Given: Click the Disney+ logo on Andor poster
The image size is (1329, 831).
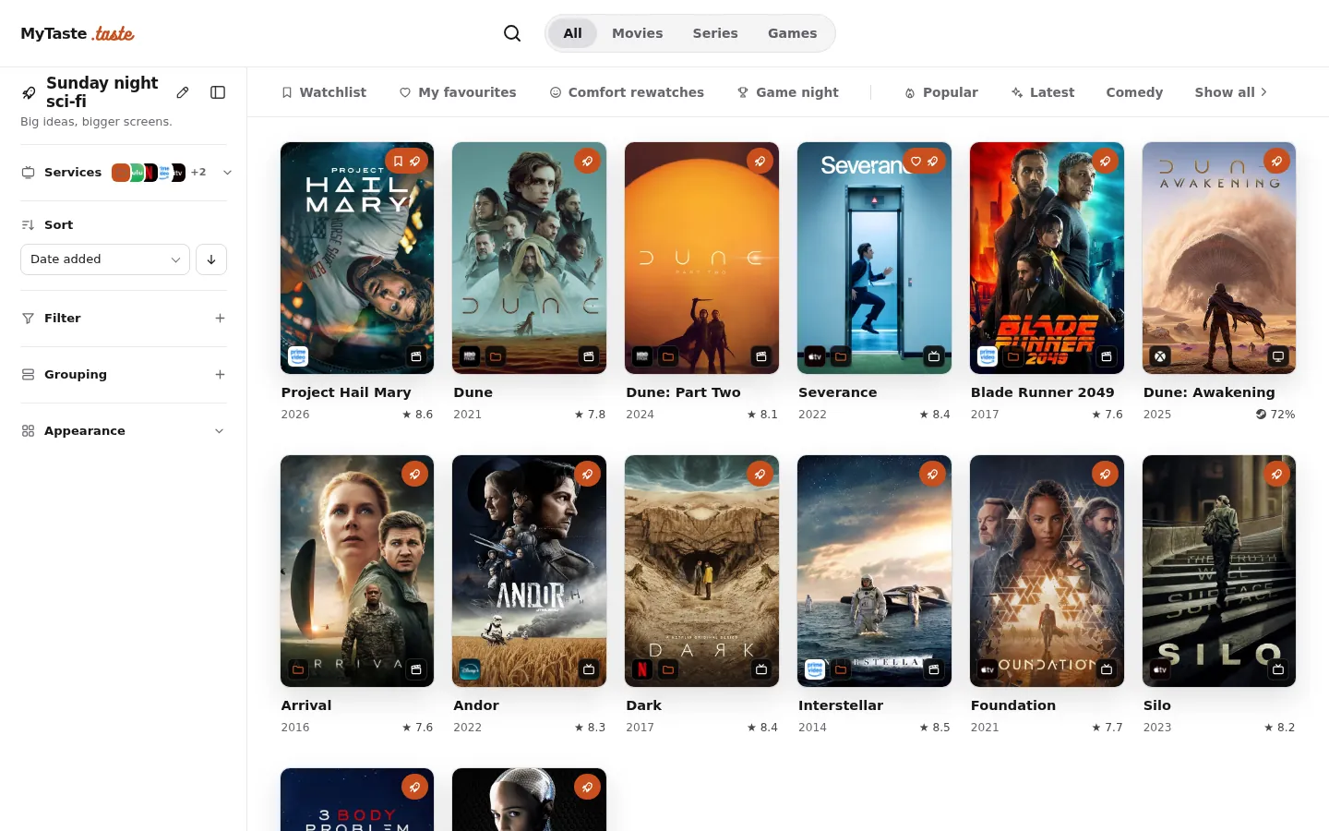Looking at the screenshot, I should (470, 669).
